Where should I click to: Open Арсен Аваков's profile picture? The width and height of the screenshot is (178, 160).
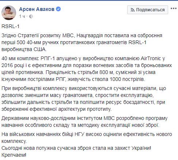[9, 13]
